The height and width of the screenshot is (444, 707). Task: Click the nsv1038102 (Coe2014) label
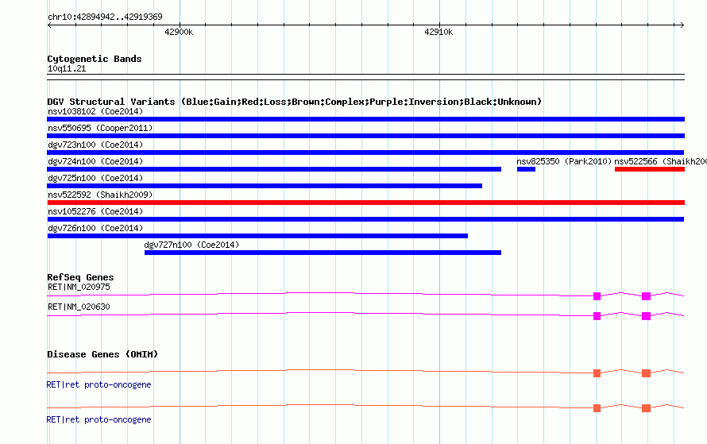point(95,111)
